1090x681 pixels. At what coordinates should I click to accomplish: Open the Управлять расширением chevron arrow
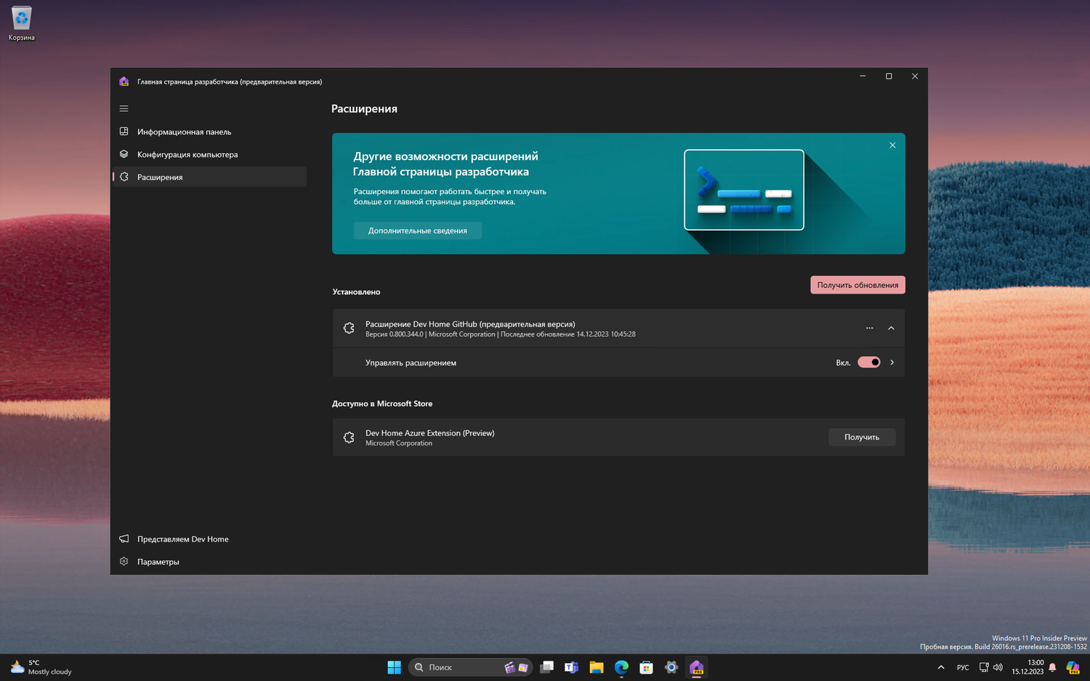892,362
